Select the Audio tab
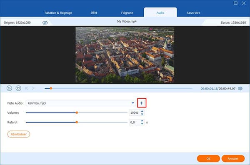Screen dimensions: 250x165 click(x=160, y=12)
